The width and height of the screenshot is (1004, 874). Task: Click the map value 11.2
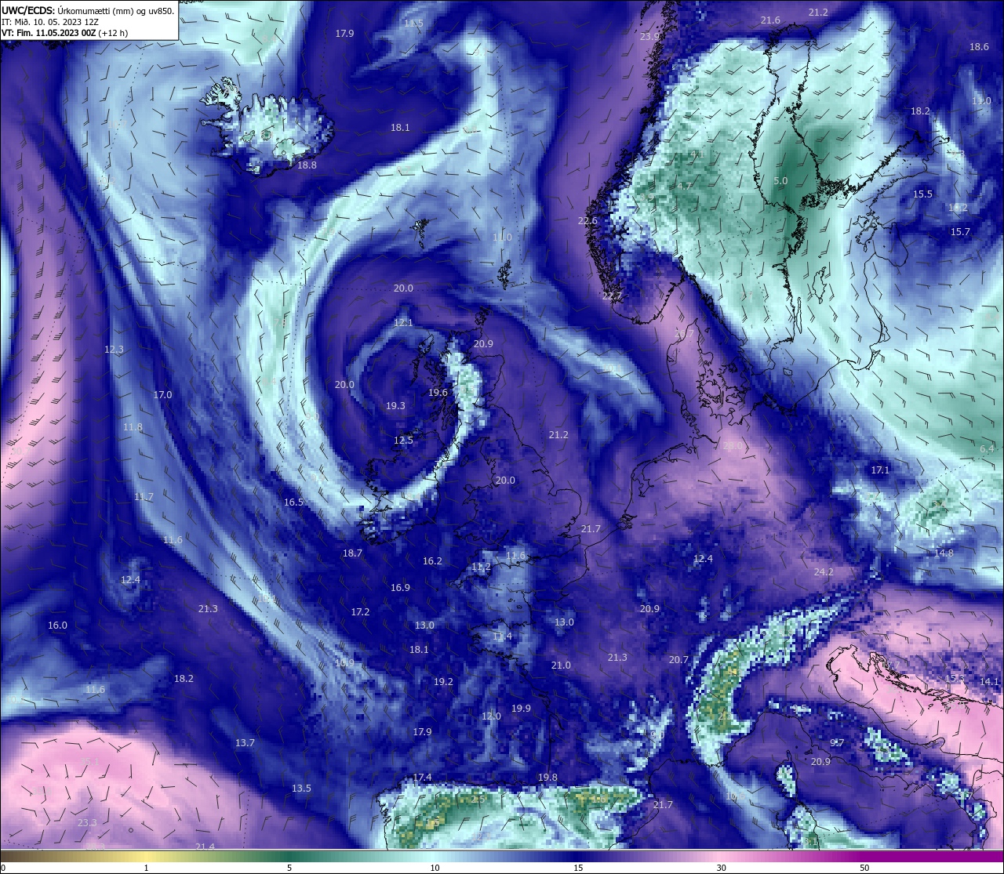pos(481,566)
